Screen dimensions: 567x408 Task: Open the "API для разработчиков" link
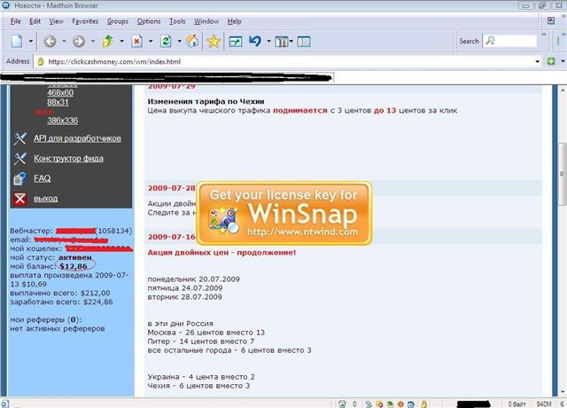[77, 138]
